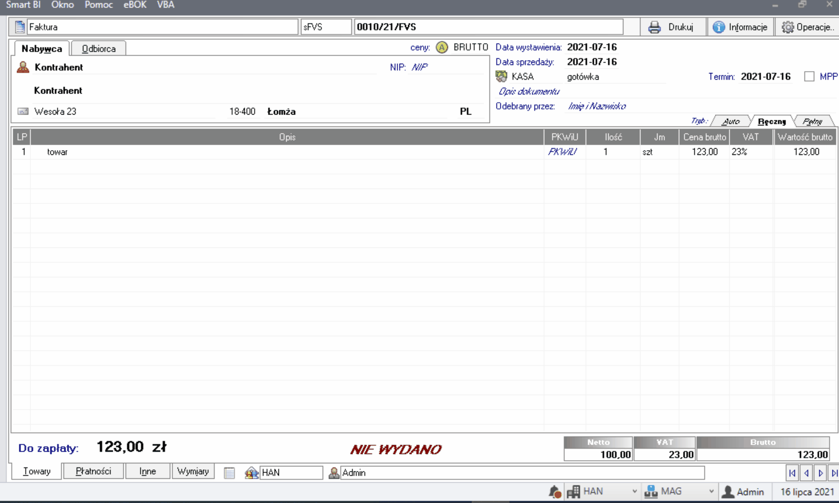Open the Operacje menu button
The image size is (839, 503).
pyautogui.click(x=806, y=27)
